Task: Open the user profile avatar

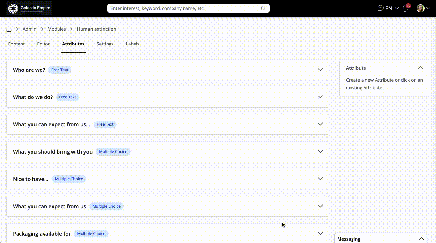Action: [420, 8]
